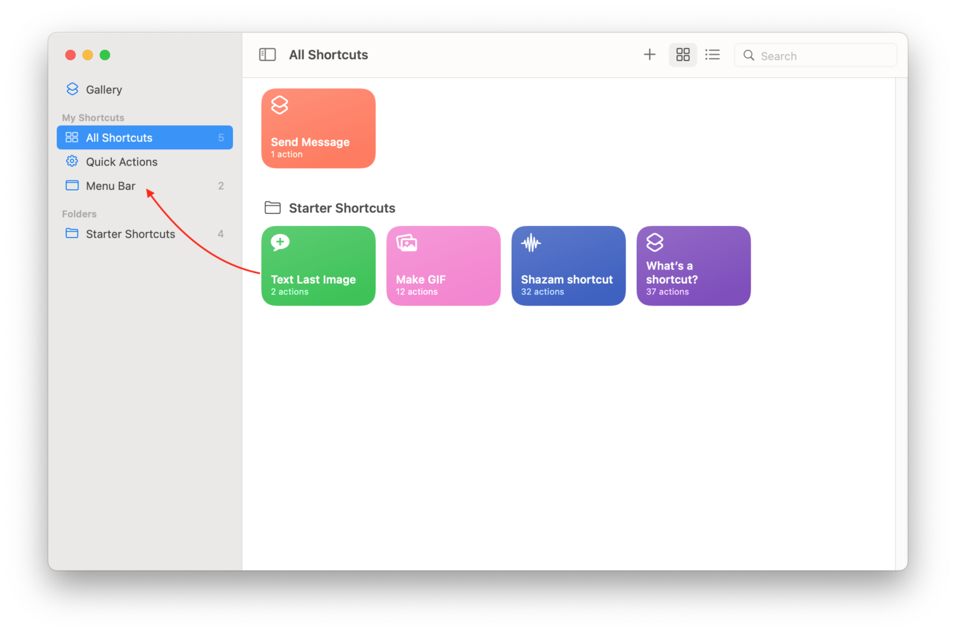Image resolution: width=956 pixels, height=634 pixels.
Task: Open the Gallery section
Action: pyautogui.click(x=103, y=89)
